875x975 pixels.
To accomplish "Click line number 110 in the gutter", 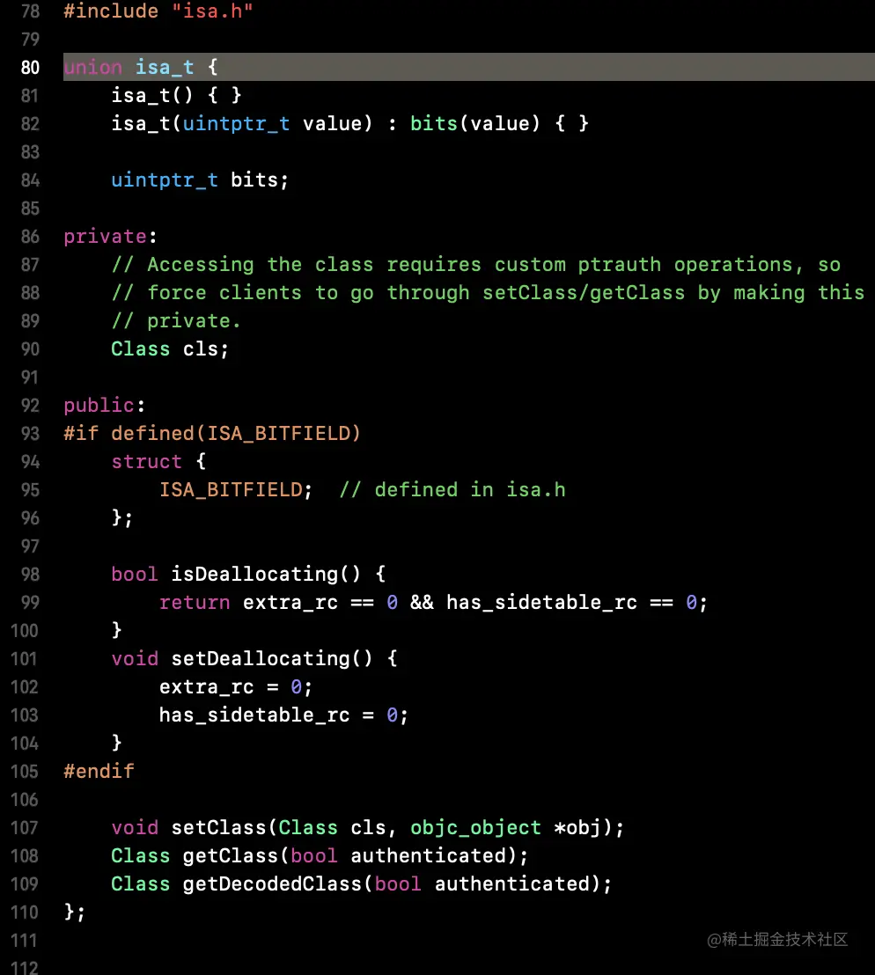I will (25, 913).
